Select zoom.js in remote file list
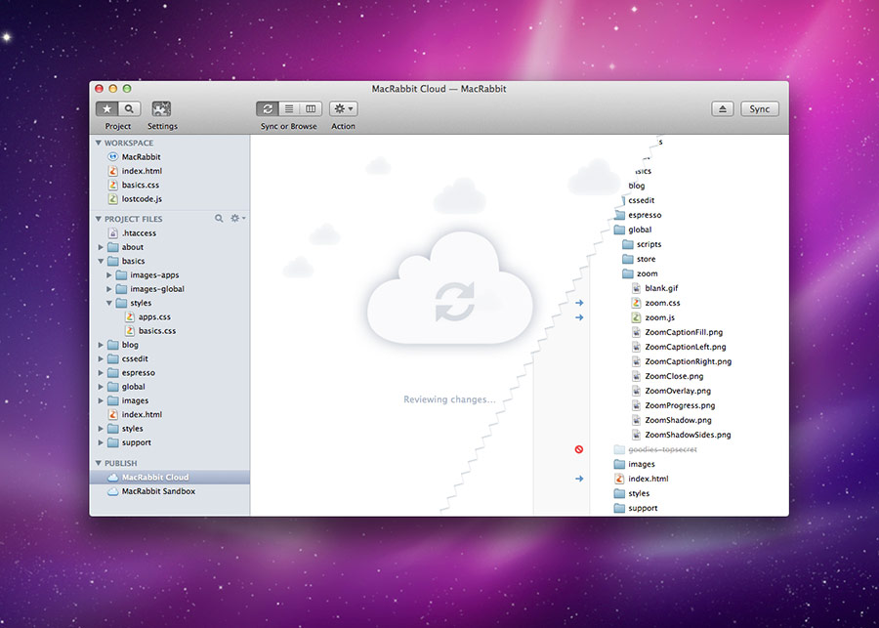Screen dimensions: 879x628 tap(653, 317)
